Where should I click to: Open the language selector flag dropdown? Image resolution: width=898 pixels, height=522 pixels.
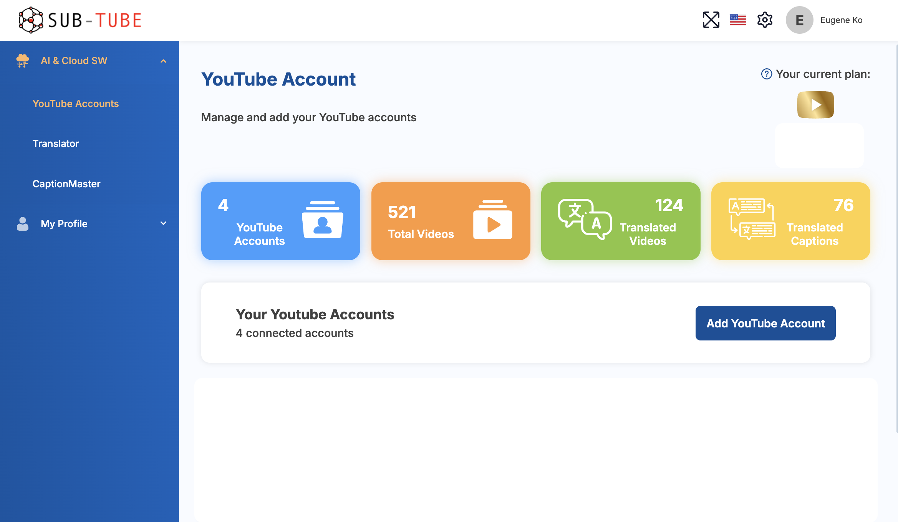[737, 20]
